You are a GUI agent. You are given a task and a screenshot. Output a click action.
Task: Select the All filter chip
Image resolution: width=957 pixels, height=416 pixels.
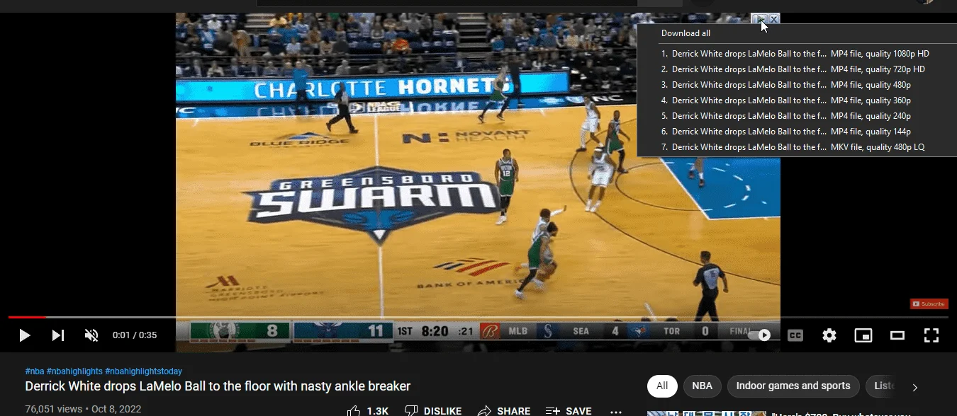662,386
